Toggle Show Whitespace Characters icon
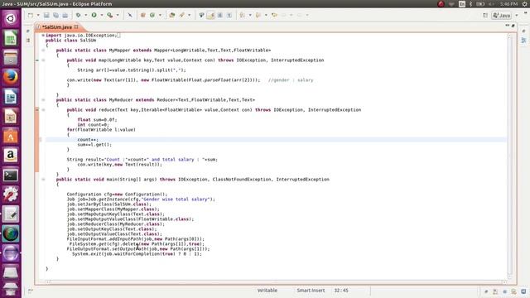This screenshot has height=298, width=530. coord(229,15)
